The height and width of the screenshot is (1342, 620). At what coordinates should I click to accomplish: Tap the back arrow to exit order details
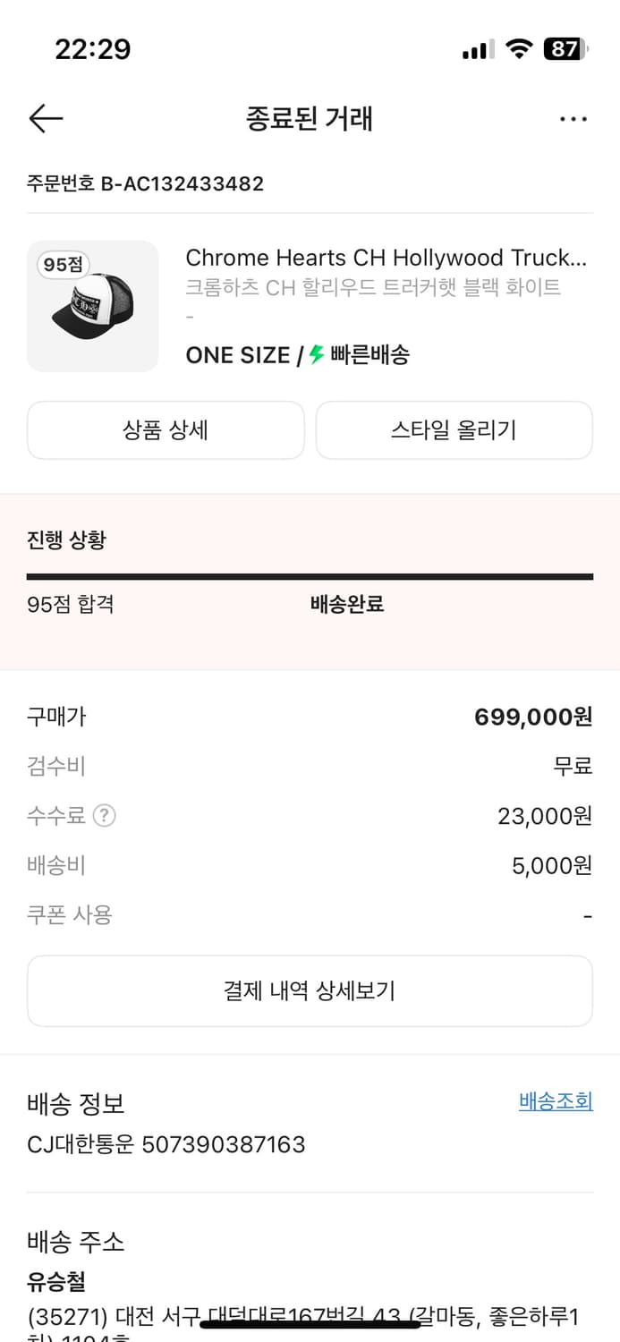click(x=46, y=118)
